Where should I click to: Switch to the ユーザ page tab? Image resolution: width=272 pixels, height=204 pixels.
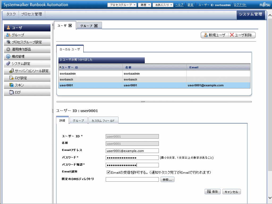point(65,25)
